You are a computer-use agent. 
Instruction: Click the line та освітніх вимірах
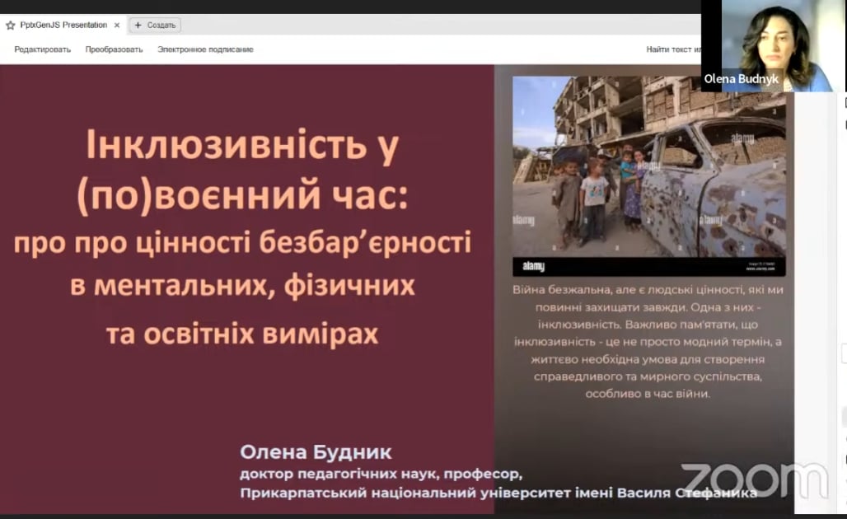[242, 333]
